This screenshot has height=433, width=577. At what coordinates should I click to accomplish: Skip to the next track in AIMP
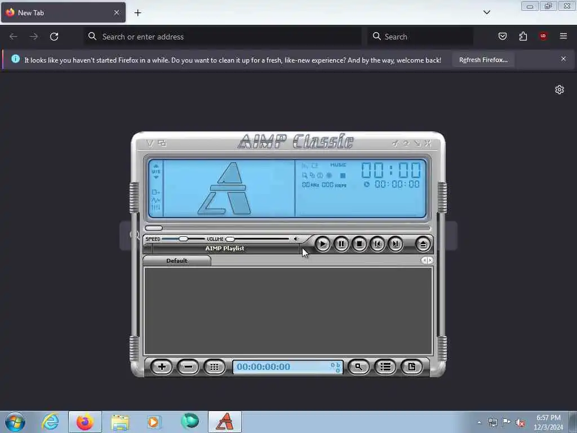[396, 244]
